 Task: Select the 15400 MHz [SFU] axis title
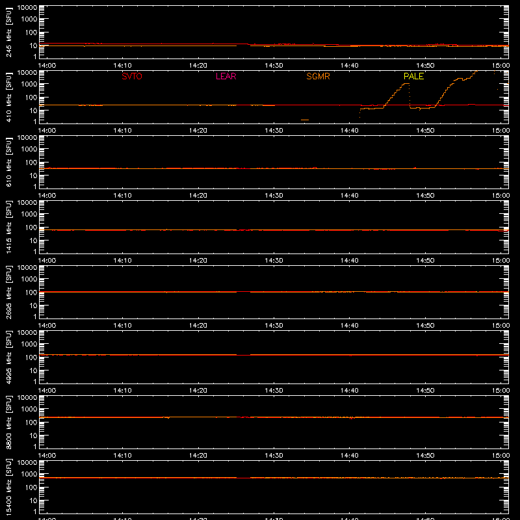tap(9, 487)
